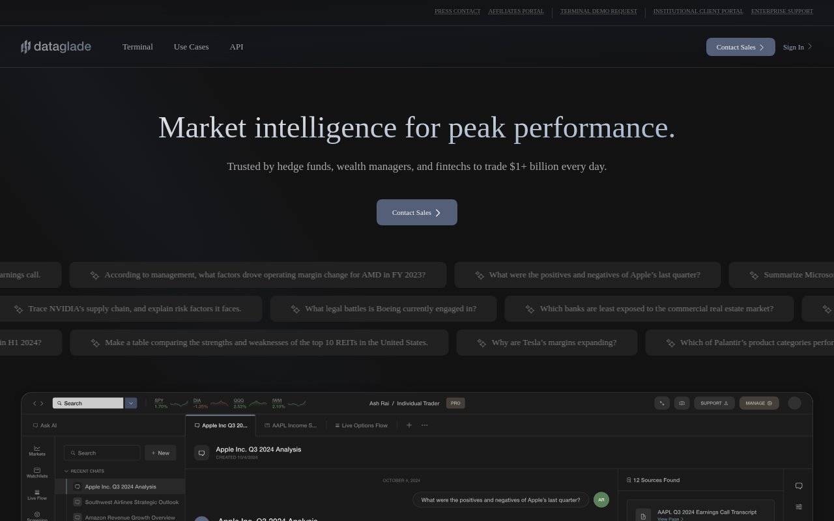Add a new tab with plus
The image size is (834, 521).
click(x=409, y=425)
